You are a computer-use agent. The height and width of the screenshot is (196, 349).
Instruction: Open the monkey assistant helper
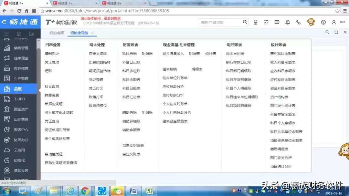pos(311,22)
